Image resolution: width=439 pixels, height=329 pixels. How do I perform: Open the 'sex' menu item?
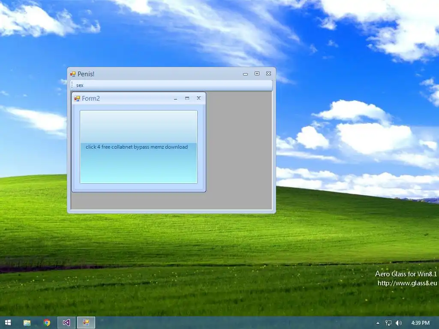[x=80, y=85]
